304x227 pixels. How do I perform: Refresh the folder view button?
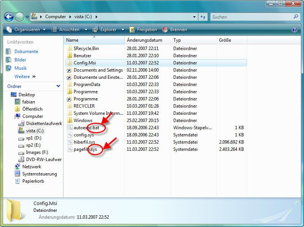[x=203, y=17]
